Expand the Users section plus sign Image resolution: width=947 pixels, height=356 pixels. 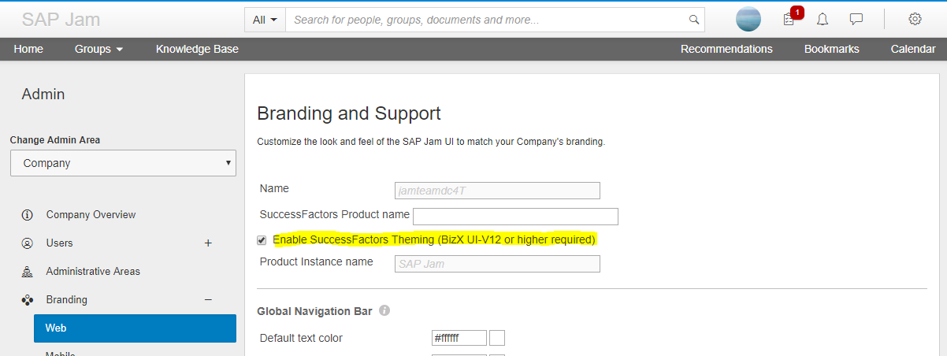pyautogui.click(x=209, y=243)
